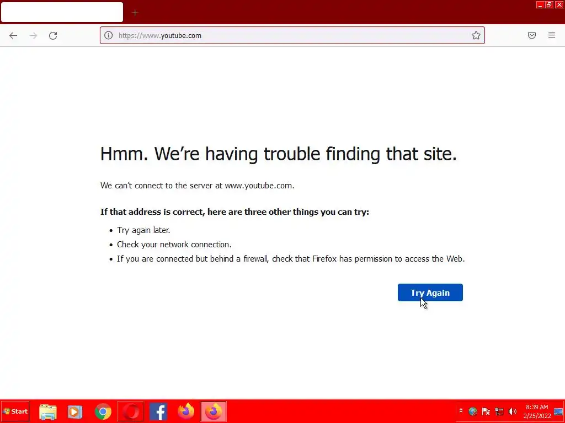Open the network connection tray icon
This screenshot has height=423, width=565.
[499, 411]
